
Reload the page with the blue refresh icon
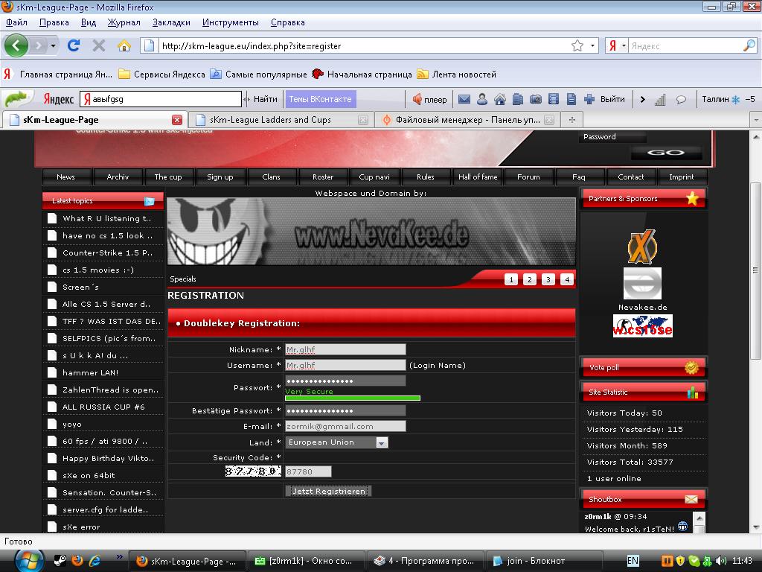(74, 45)
